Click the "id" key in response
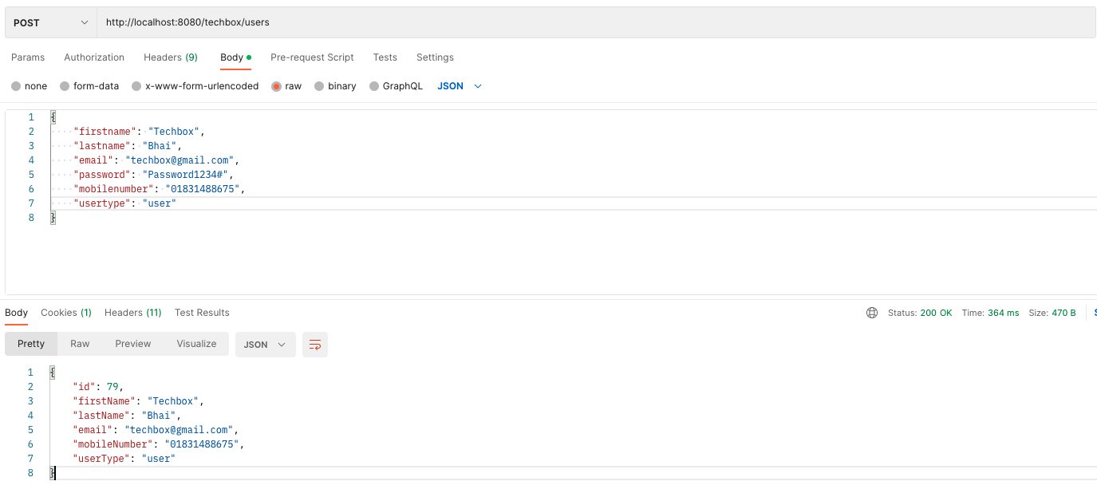 tap(85, 387)
